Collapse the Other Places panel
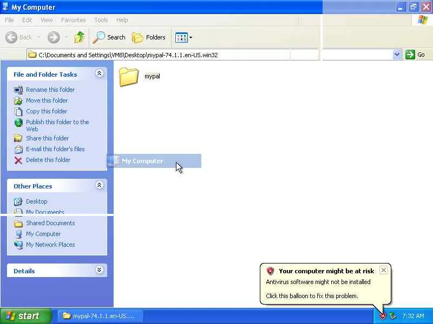 click(100, 185)
